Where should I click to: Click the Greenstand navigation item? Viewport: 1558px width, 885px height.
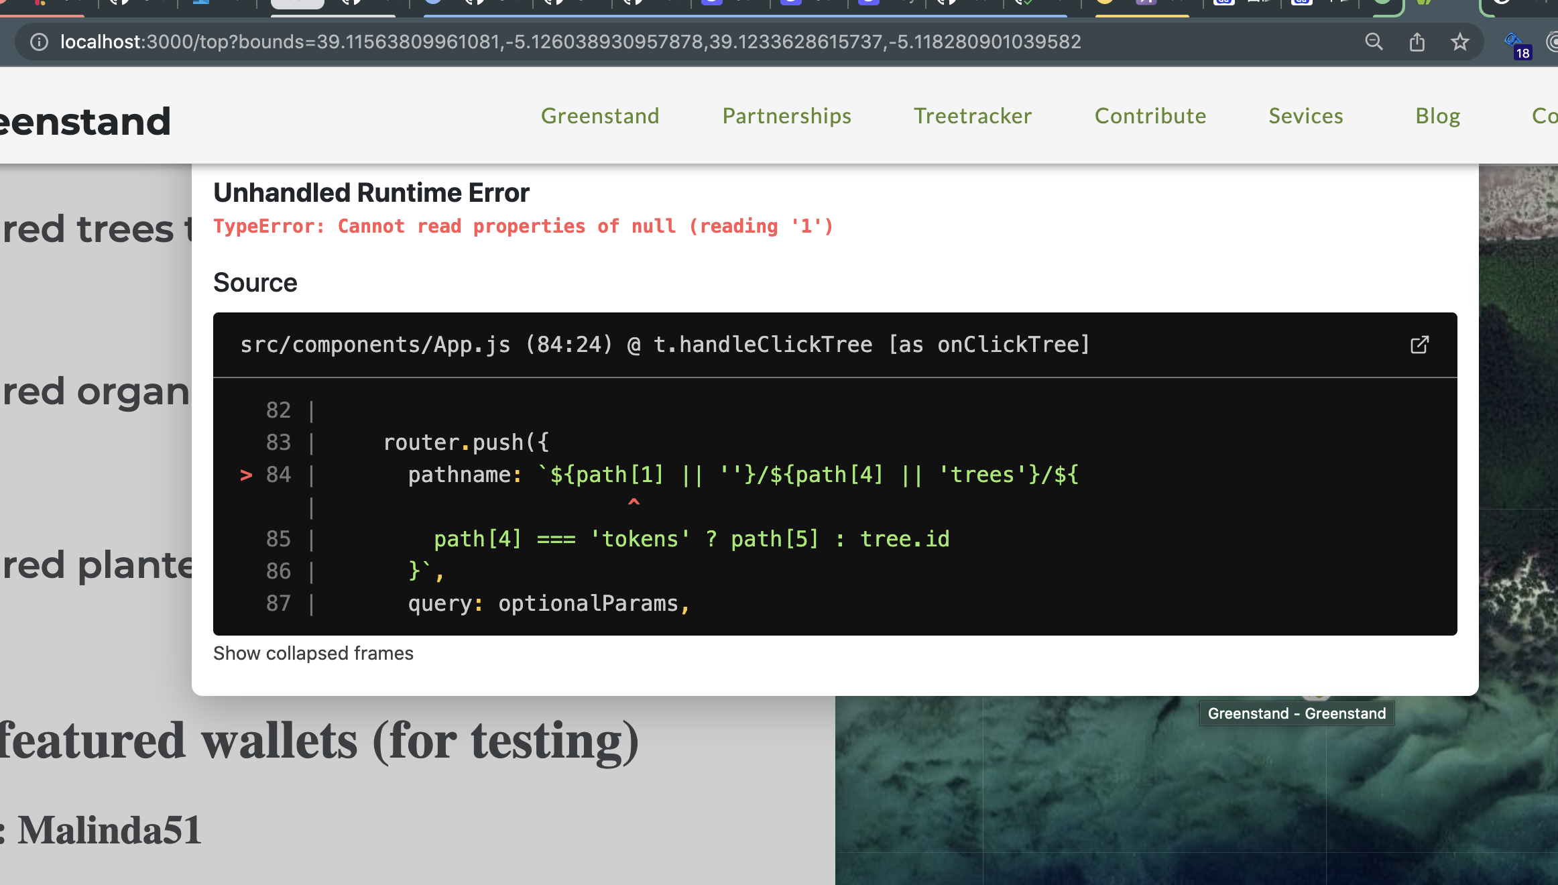click(x=600, y=115)
